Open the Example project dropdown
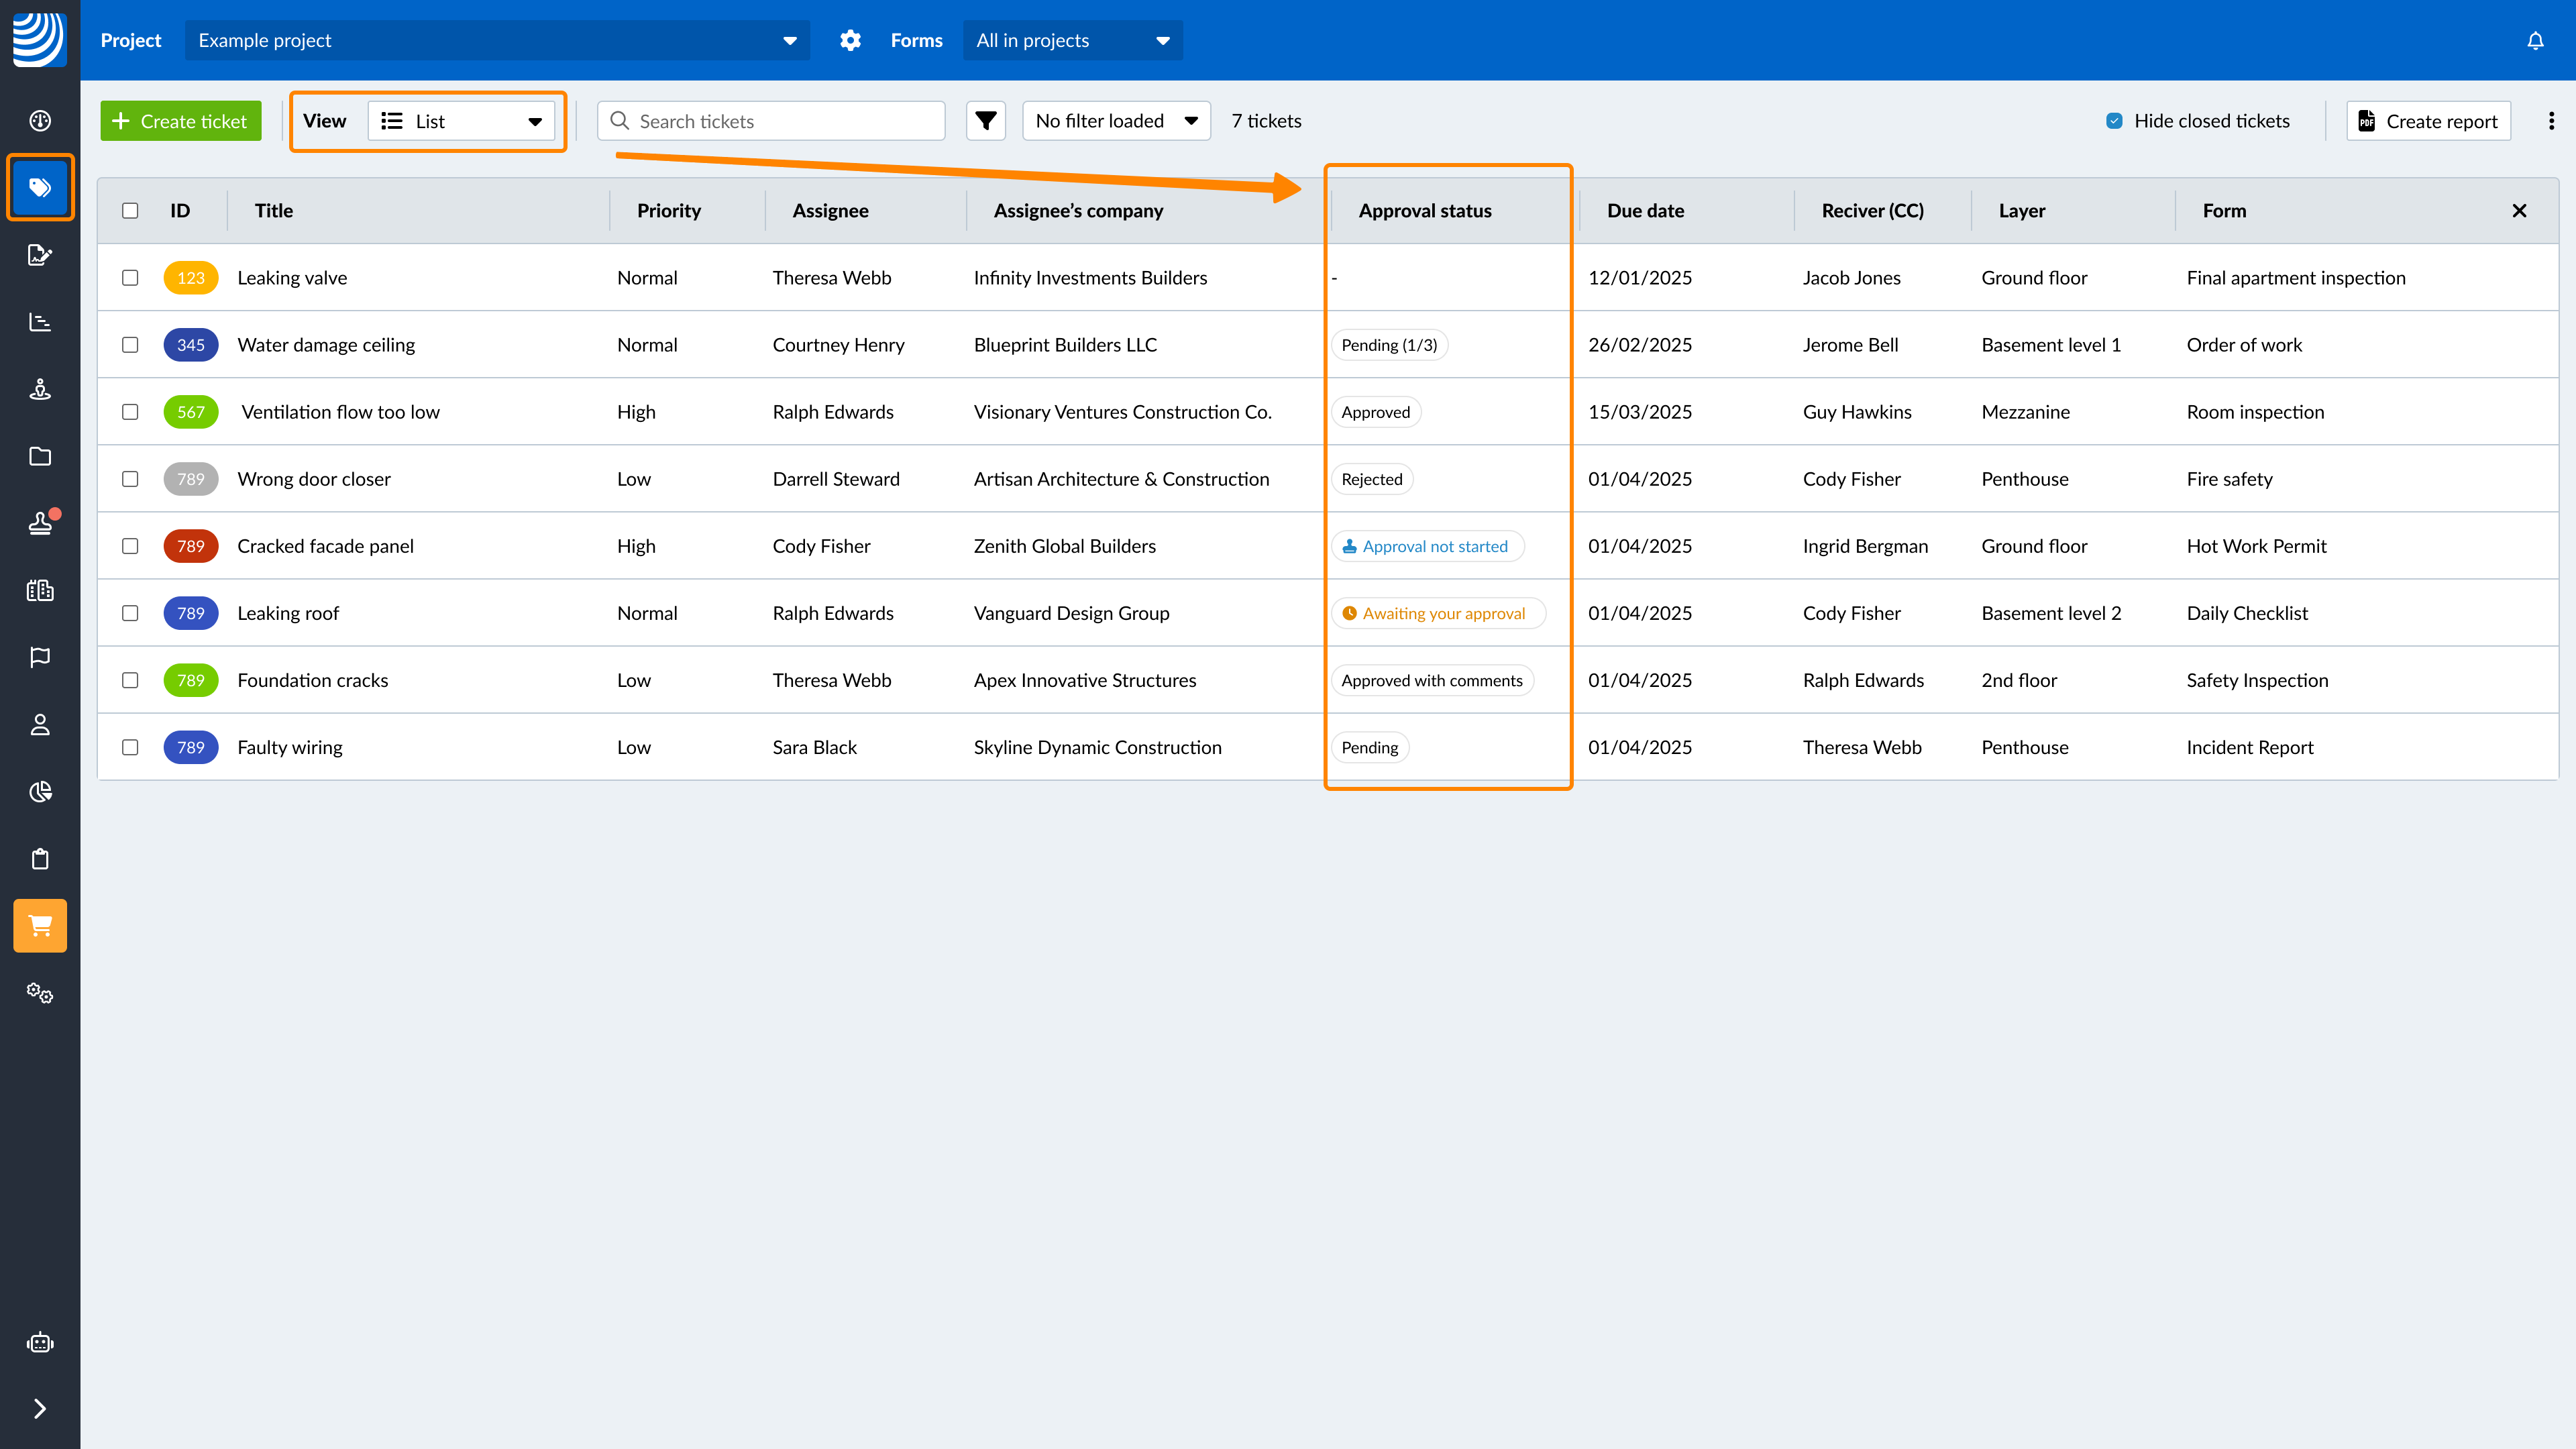The height and width of the screenshot is (1449, 2576). [497, 41]
